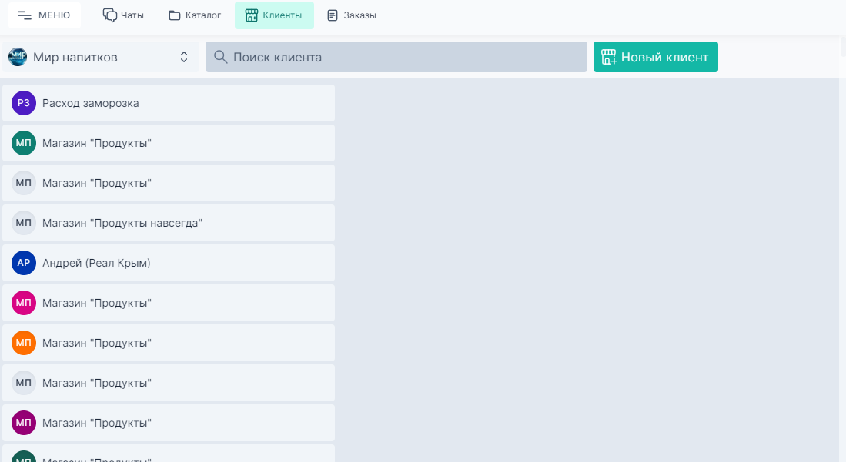Click the store-plus icon on Новый клиент

click(609, 57)
